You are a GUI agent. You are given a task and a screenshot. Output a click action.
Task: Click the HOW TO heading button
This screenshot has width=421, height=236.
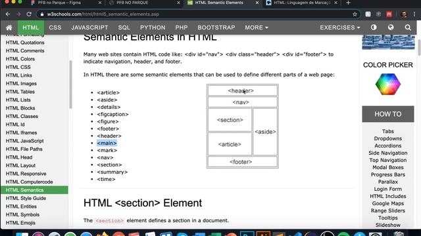388,114
